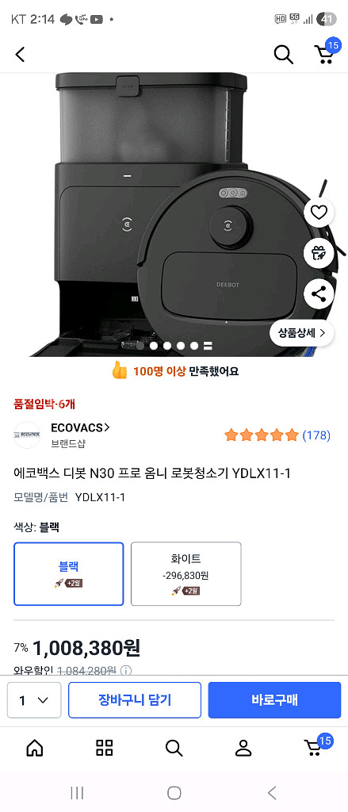The image size is (348, 812).
Task: Open the top cart icon with 15 badge
Action: [x=325, y=52]
